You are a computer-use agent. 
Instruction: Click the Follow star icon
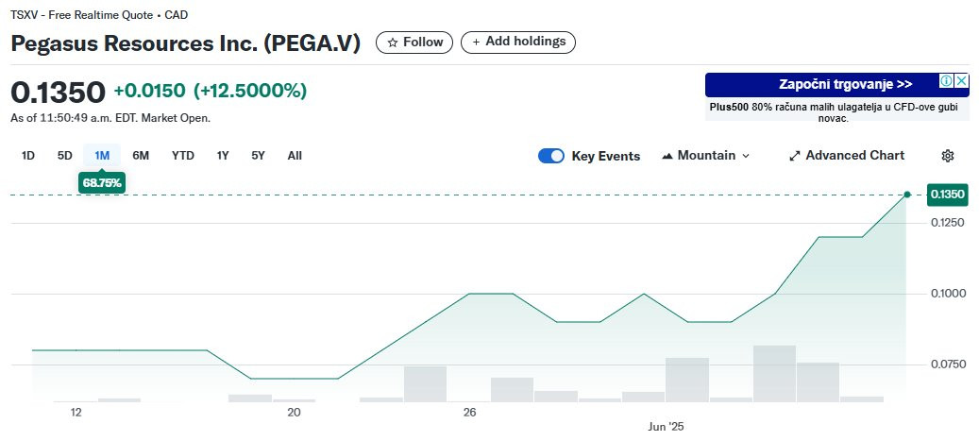click(x=392, y=42)
